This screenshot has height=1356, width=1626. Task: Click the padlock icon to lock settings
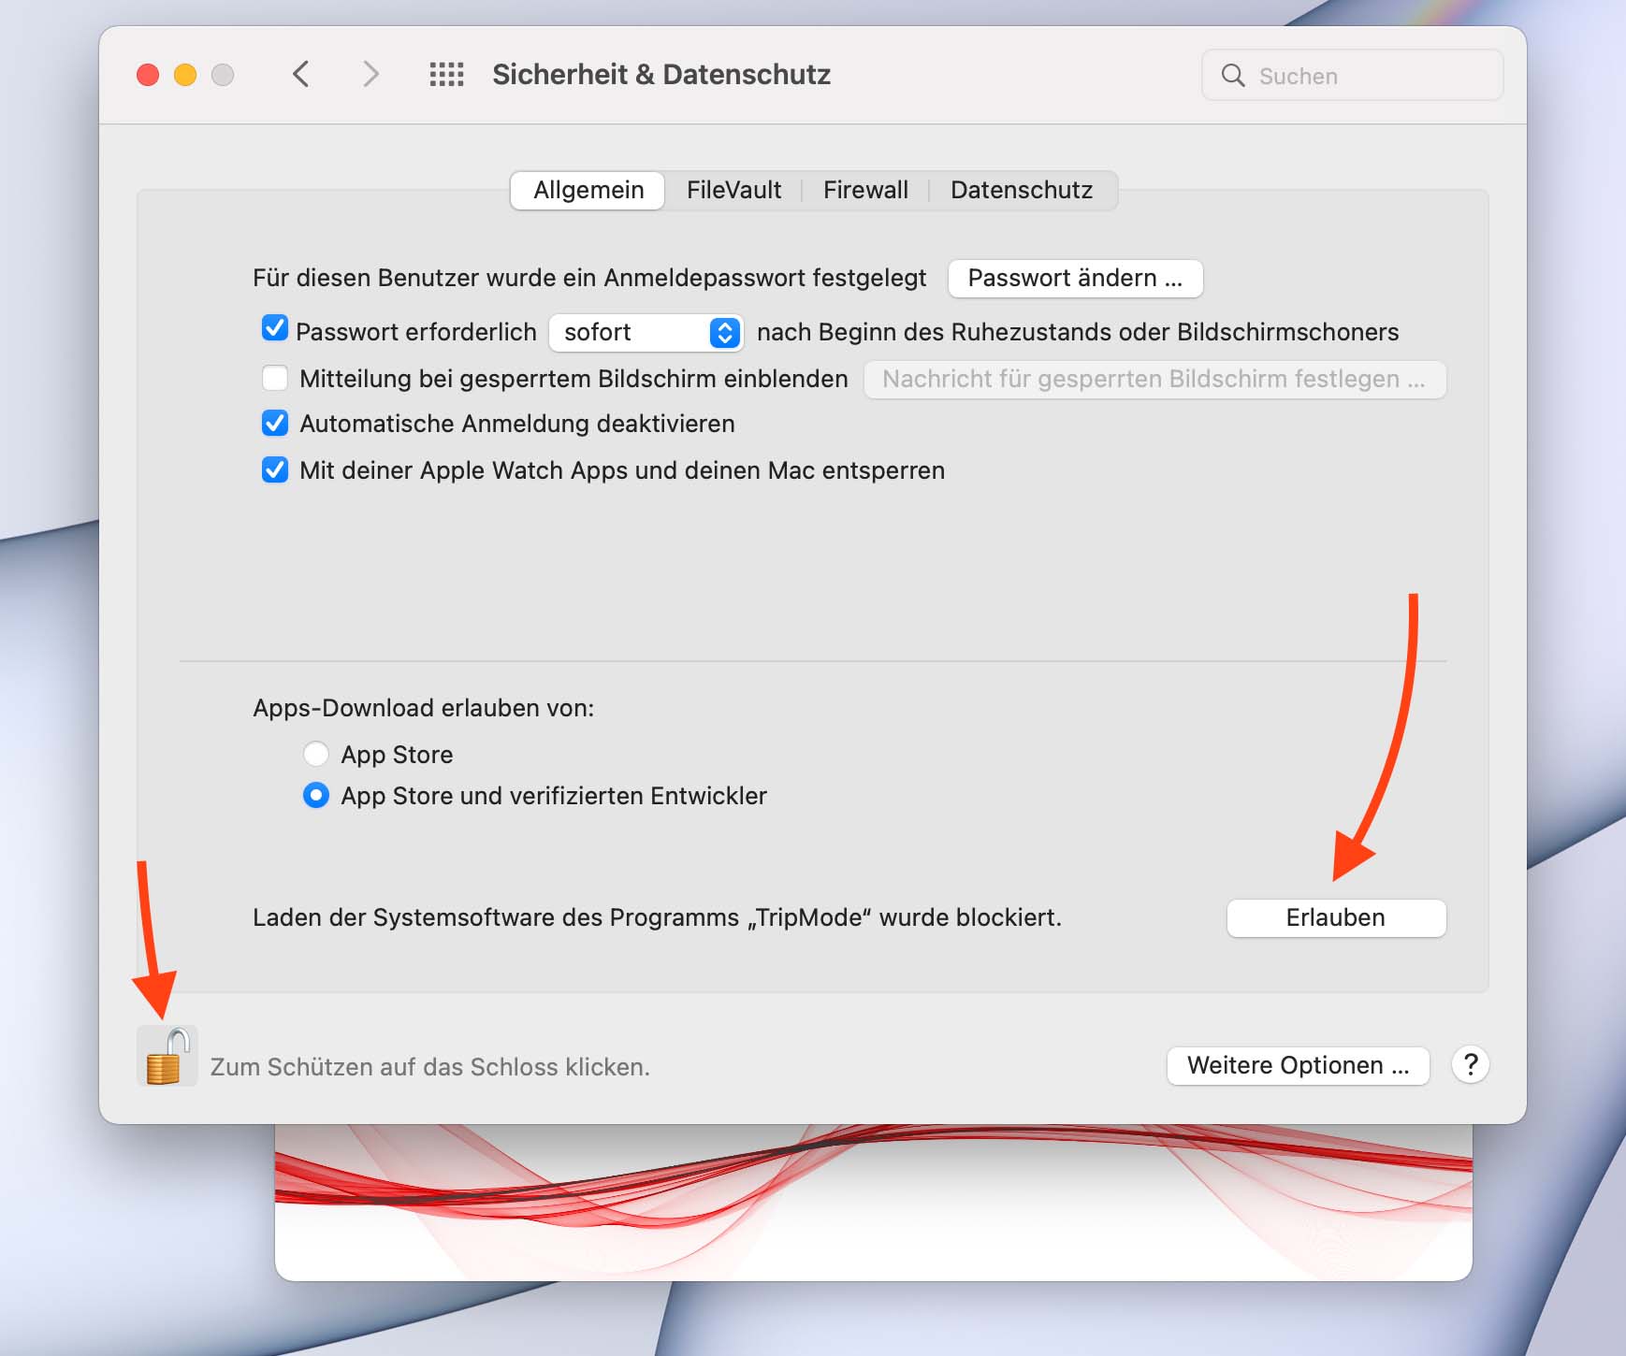(x=167, y=1057)
